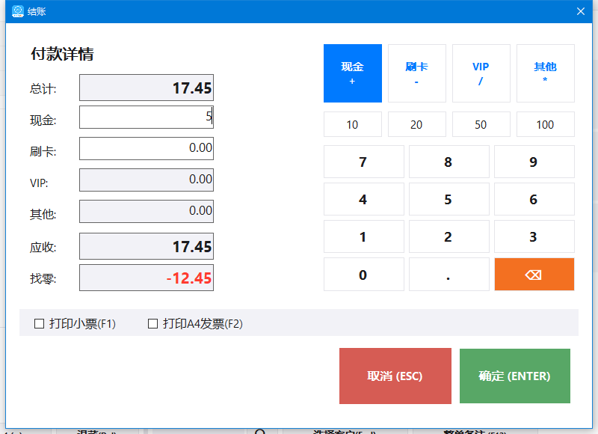Close the 结账 dialog window
598x434 pixels.
pyautogui.click(x=581, y=11)
